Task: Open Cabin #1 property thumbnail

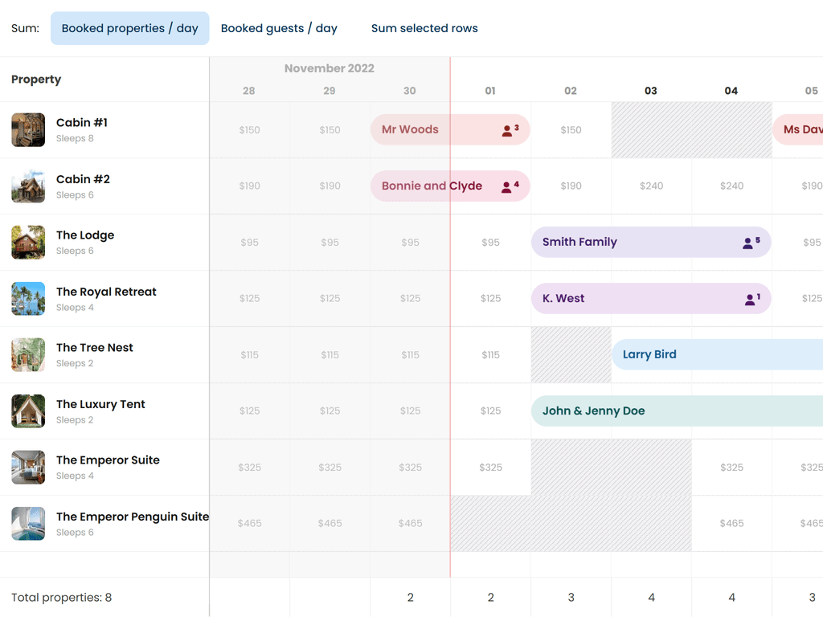Action: click(x=28, y=130)
